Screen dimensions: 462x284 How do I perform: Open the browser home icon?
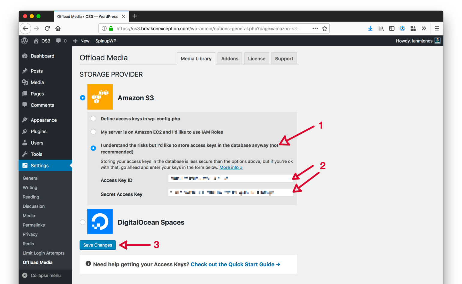tap(58, 28)
